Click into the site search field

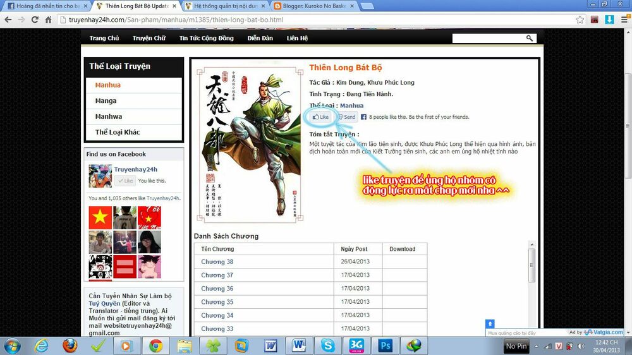tap(488, 39)
